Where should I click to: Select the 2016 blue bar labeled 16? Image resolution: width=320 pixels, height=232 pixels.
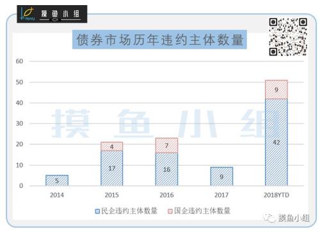(166, 169)
